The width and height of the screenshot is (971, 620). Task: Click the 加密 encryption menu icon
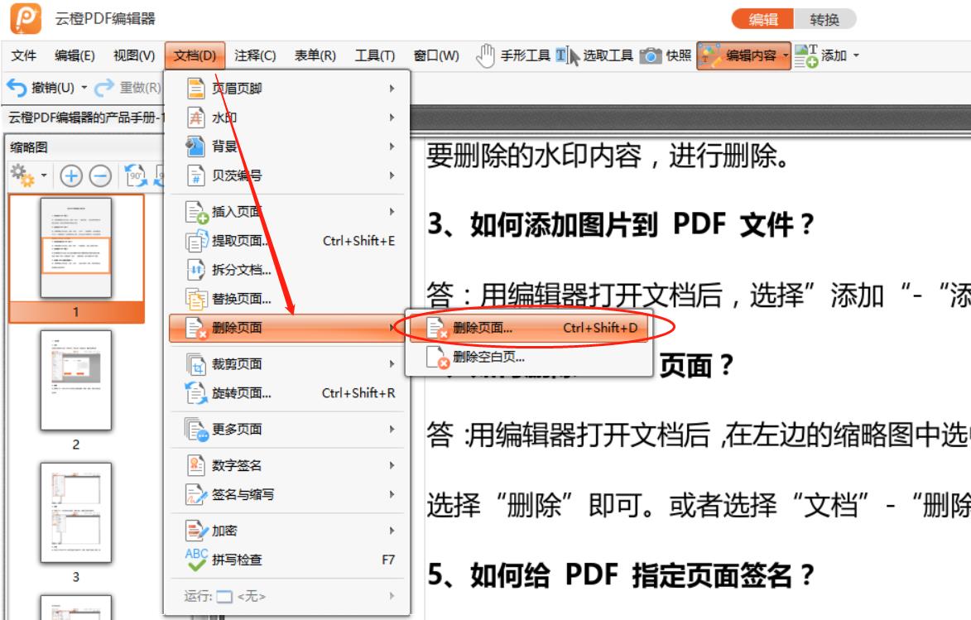tap(196, 531)
